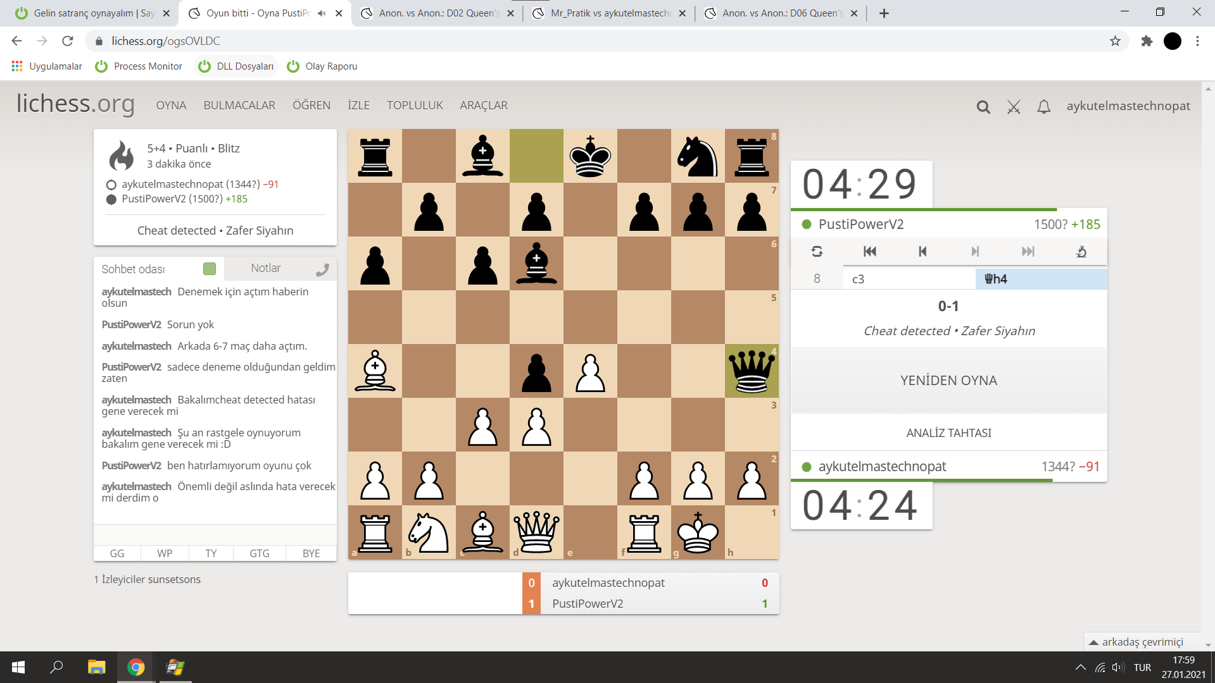1215x683 pixels.
Task: Send GTG preset chat message
Action: (x=260, y=553)
